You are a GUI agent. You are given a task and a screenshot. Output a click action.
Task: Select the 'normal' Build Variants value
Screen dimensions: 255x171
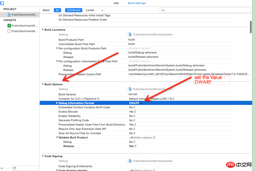(x=133, y=94)
